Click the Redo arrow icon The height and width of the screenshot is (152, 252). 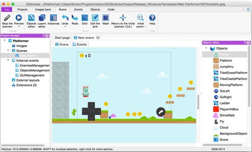75,18
